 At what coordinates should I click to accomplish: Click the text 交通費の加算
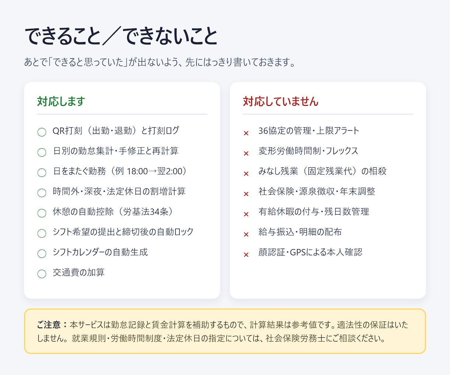pyautogui.click(x=79, y=272)
